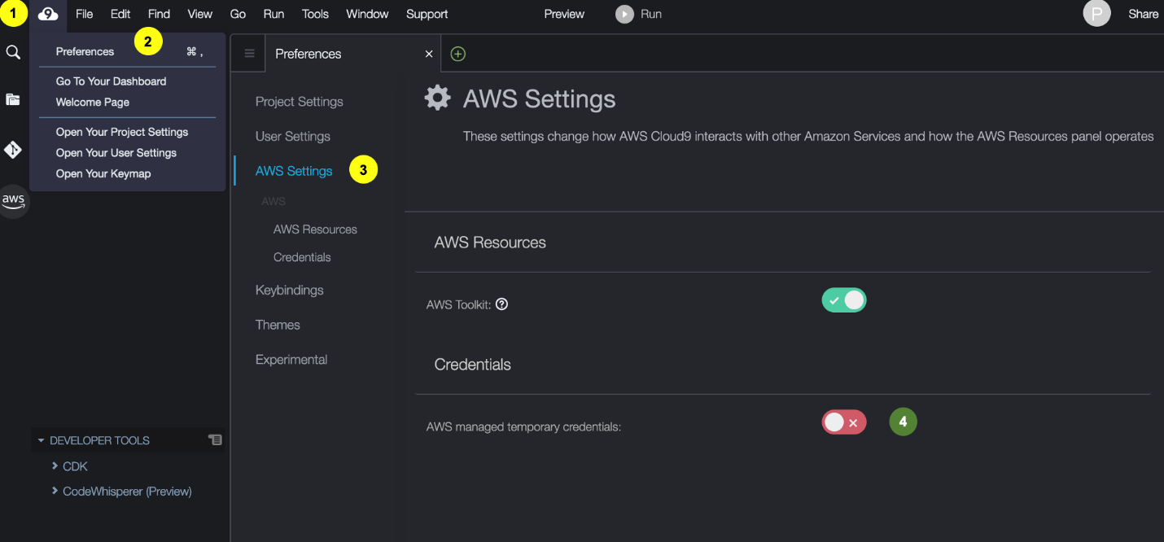
Task: Disable the AWS Toolkit toggle
Action: (x=844, y=299)
